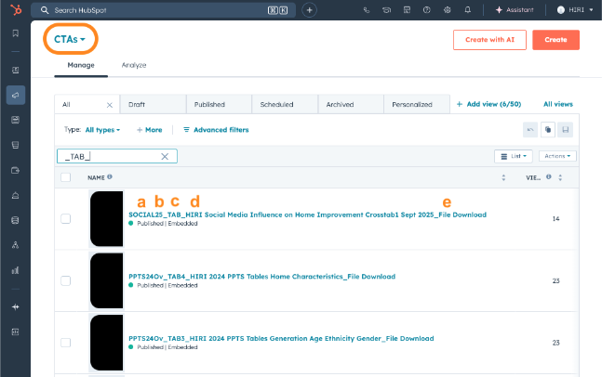The height and width of the screenshot is (377, 602).
Task: Click the Create with AI button
Action: [x=488, y=40]
